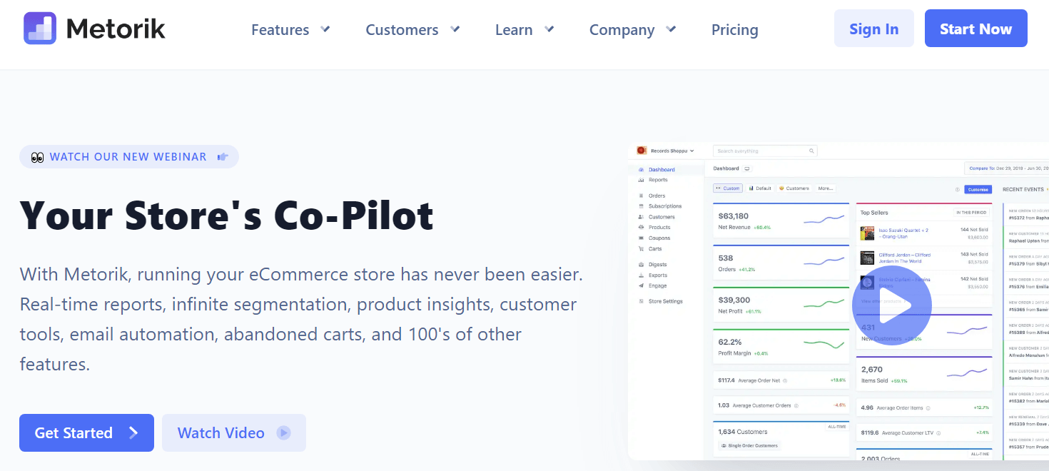
Task: Open the Watch Our New Webinar link
Action: 128,157
